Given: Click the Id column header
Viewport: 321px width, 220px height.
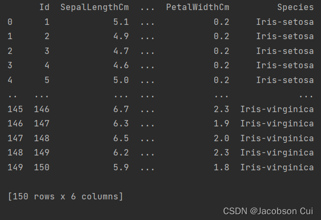Looking at the screenshot, I should [44, 7].
